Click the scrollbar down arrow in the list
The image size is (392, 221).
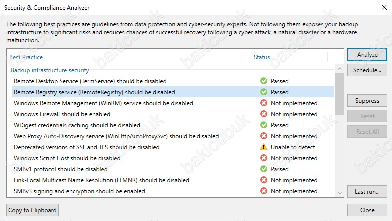click(x=340, y=193)
